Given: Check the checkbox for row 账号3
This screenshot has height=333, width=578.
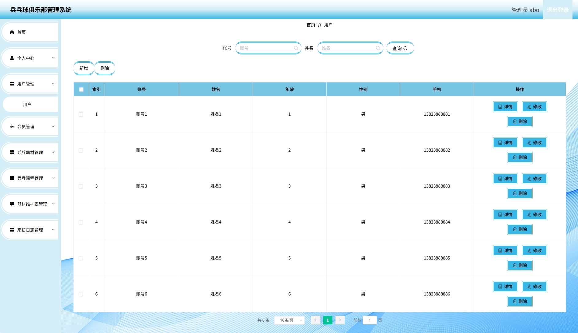Looking at the screenshot, I should pos(81,186).
